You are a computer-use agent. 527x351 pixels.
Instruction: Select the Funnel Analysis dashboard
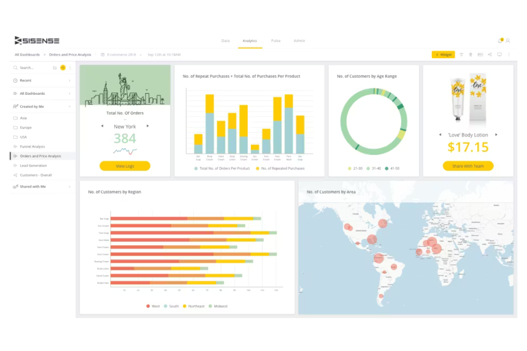pos(32,146)
